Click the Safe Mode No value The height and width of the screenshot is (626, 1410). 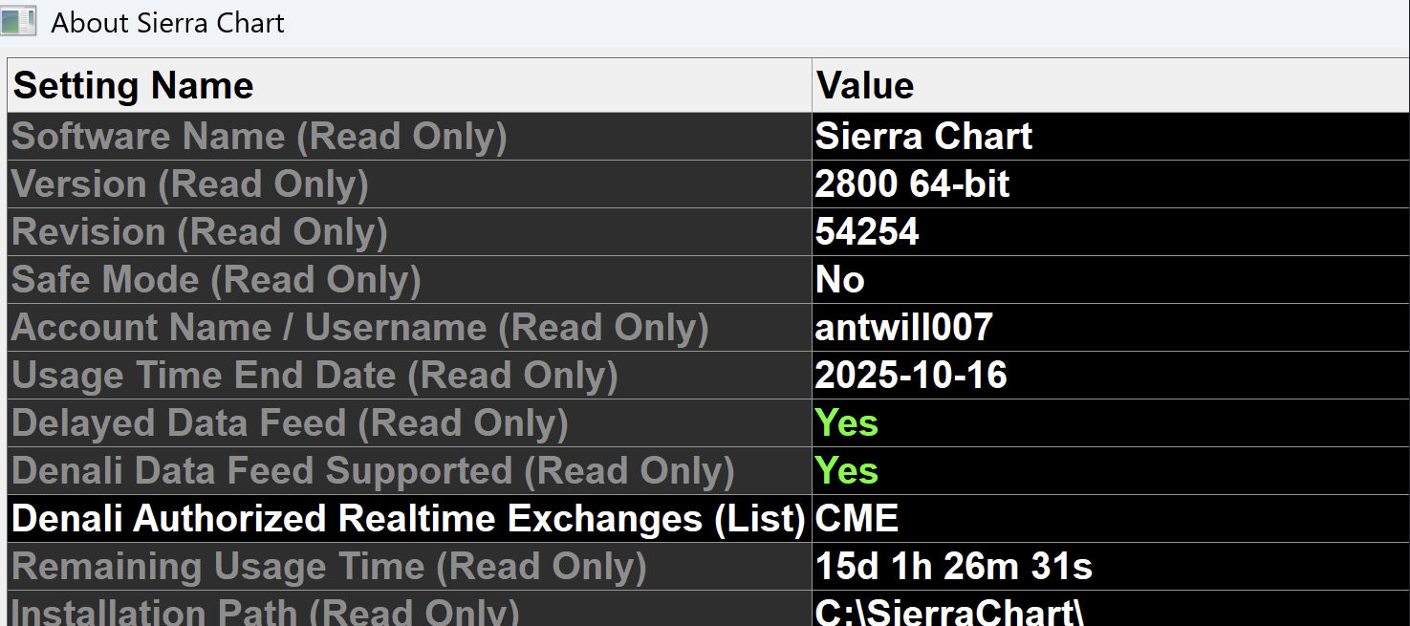[x=840, y=280]
